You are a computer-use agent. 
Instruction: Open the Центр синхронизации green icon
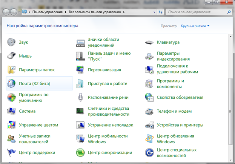coord(81,152)
